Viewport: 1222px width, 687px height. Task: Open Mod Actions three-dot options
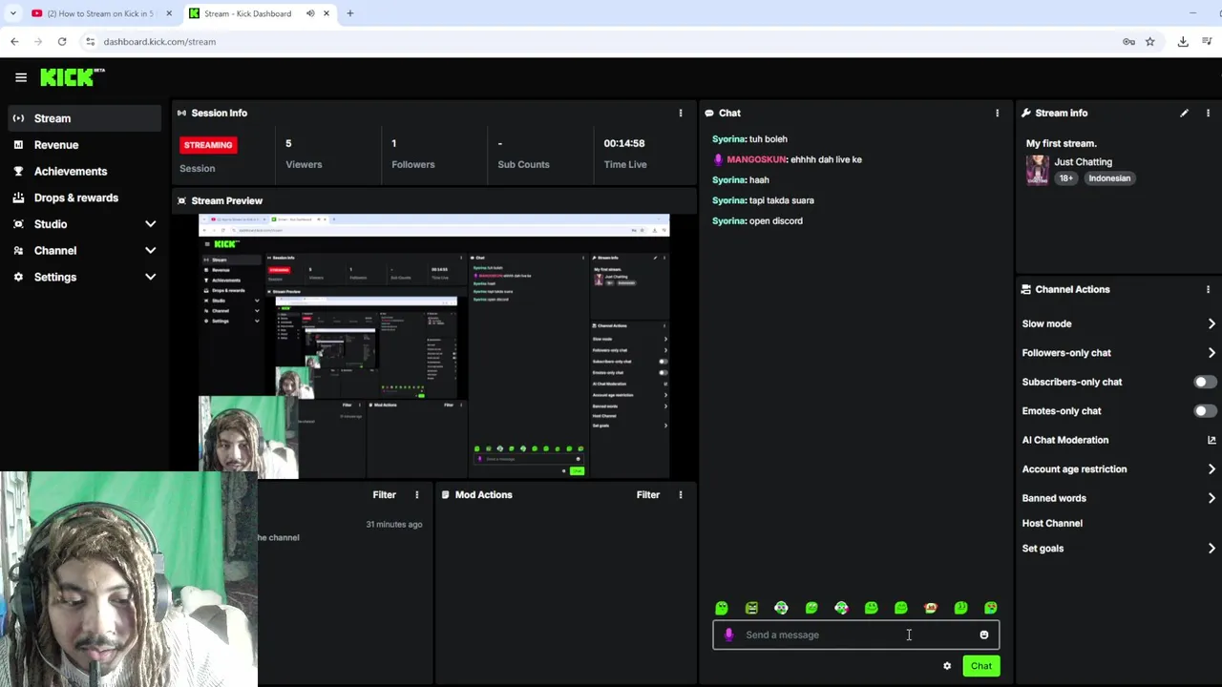pyautogui.click(x=681, y=494)
